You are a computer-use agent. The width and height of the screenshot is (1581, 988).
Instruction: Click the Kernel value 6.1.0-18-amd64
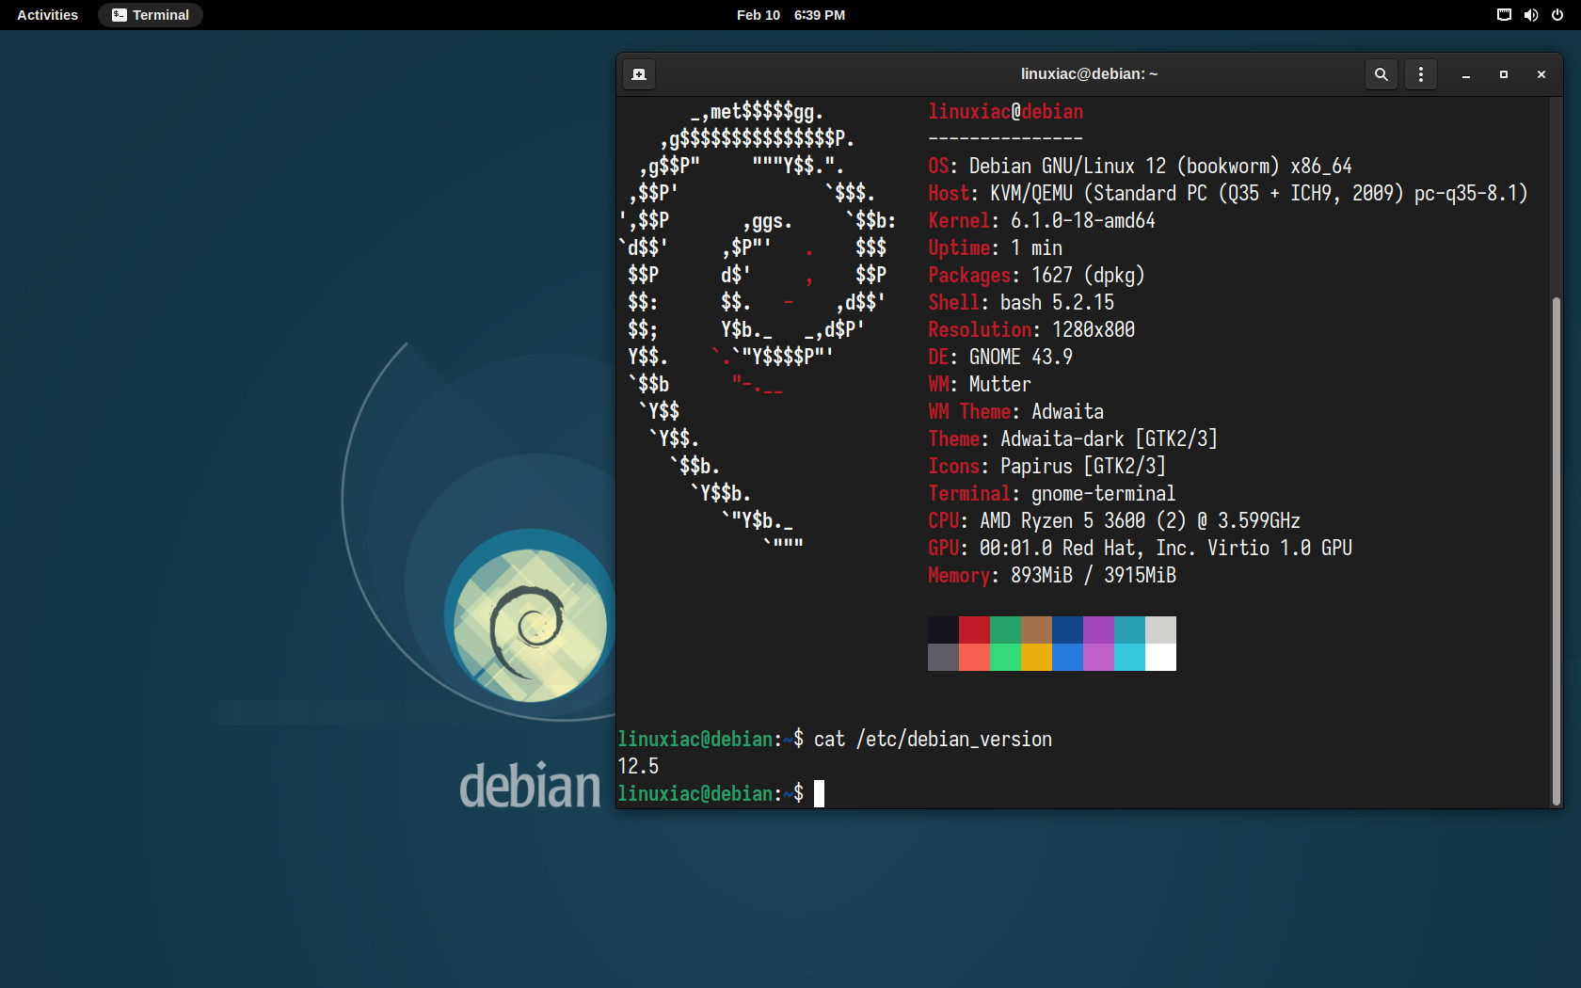pos(1083,221)
